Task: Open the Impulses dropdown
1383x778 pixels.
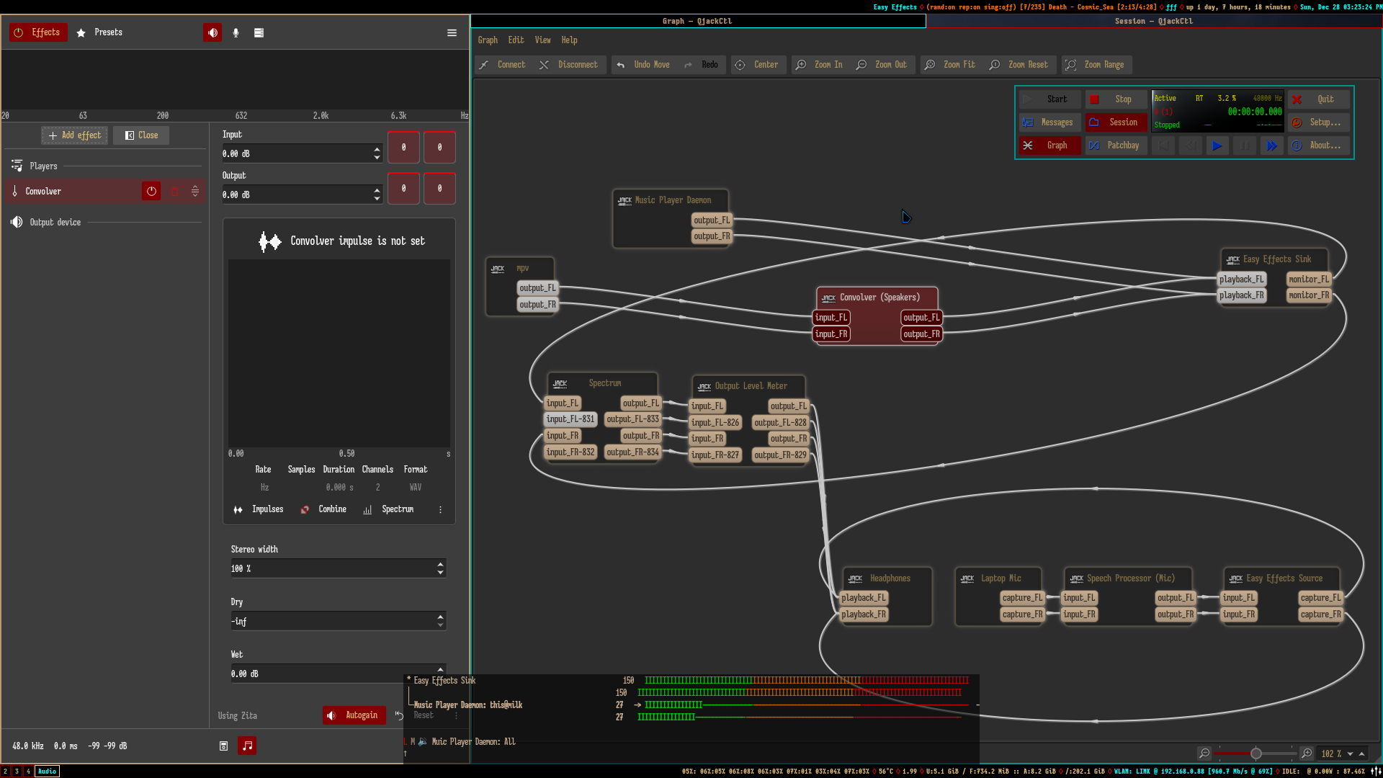Action: (x=259, y=509)
